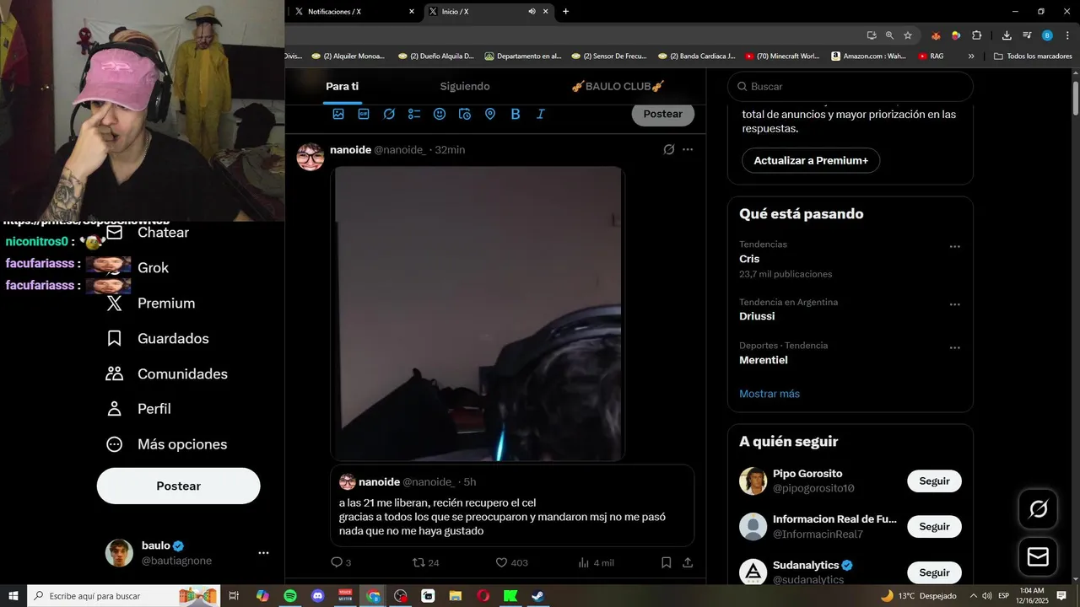Screen dimensions: 1080x607
Task: Open Guardados in the sidebar
Action: pyautogui.click(x=158, y=339)
